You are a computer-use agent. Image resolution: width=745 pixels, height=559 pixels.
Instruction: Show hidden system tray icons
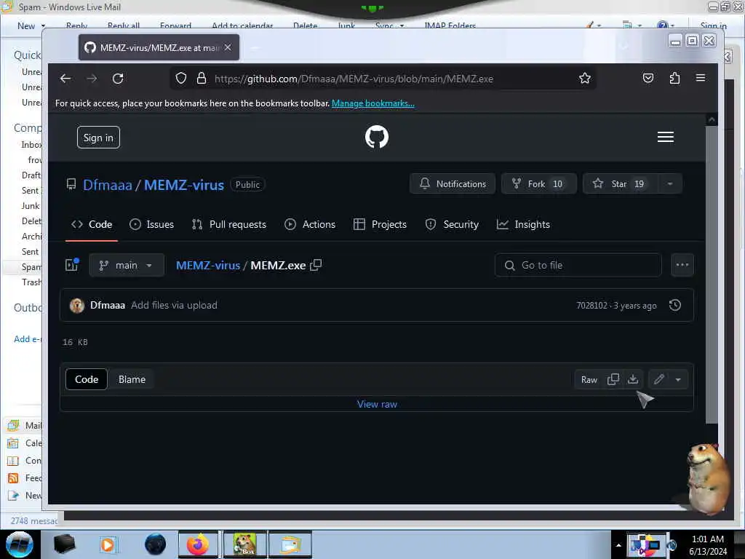618,545
